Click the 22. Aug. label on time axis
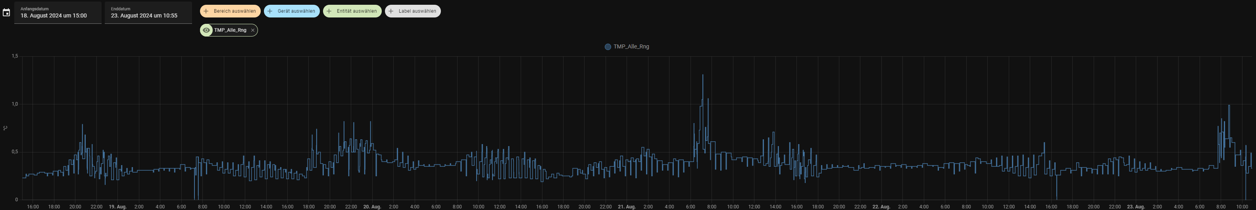1256x210 pixels. (x=881, y=206)
